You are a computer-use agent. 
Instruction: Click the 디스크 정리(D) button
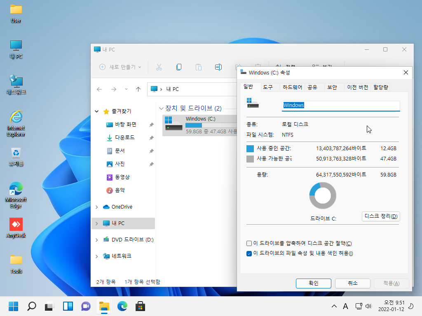[381, 216]
